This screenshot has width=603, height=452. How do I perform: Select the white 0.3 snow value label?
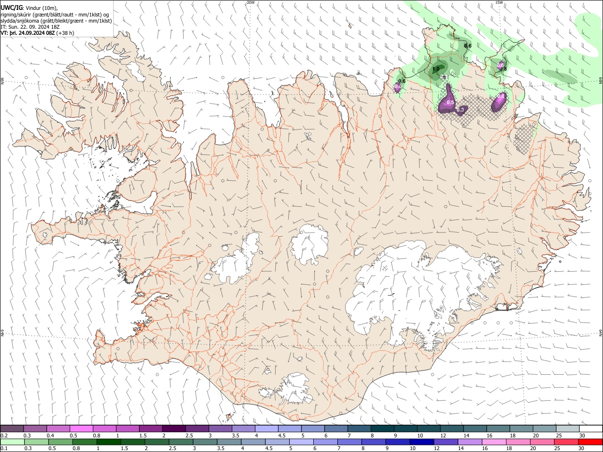coord(460,110)
